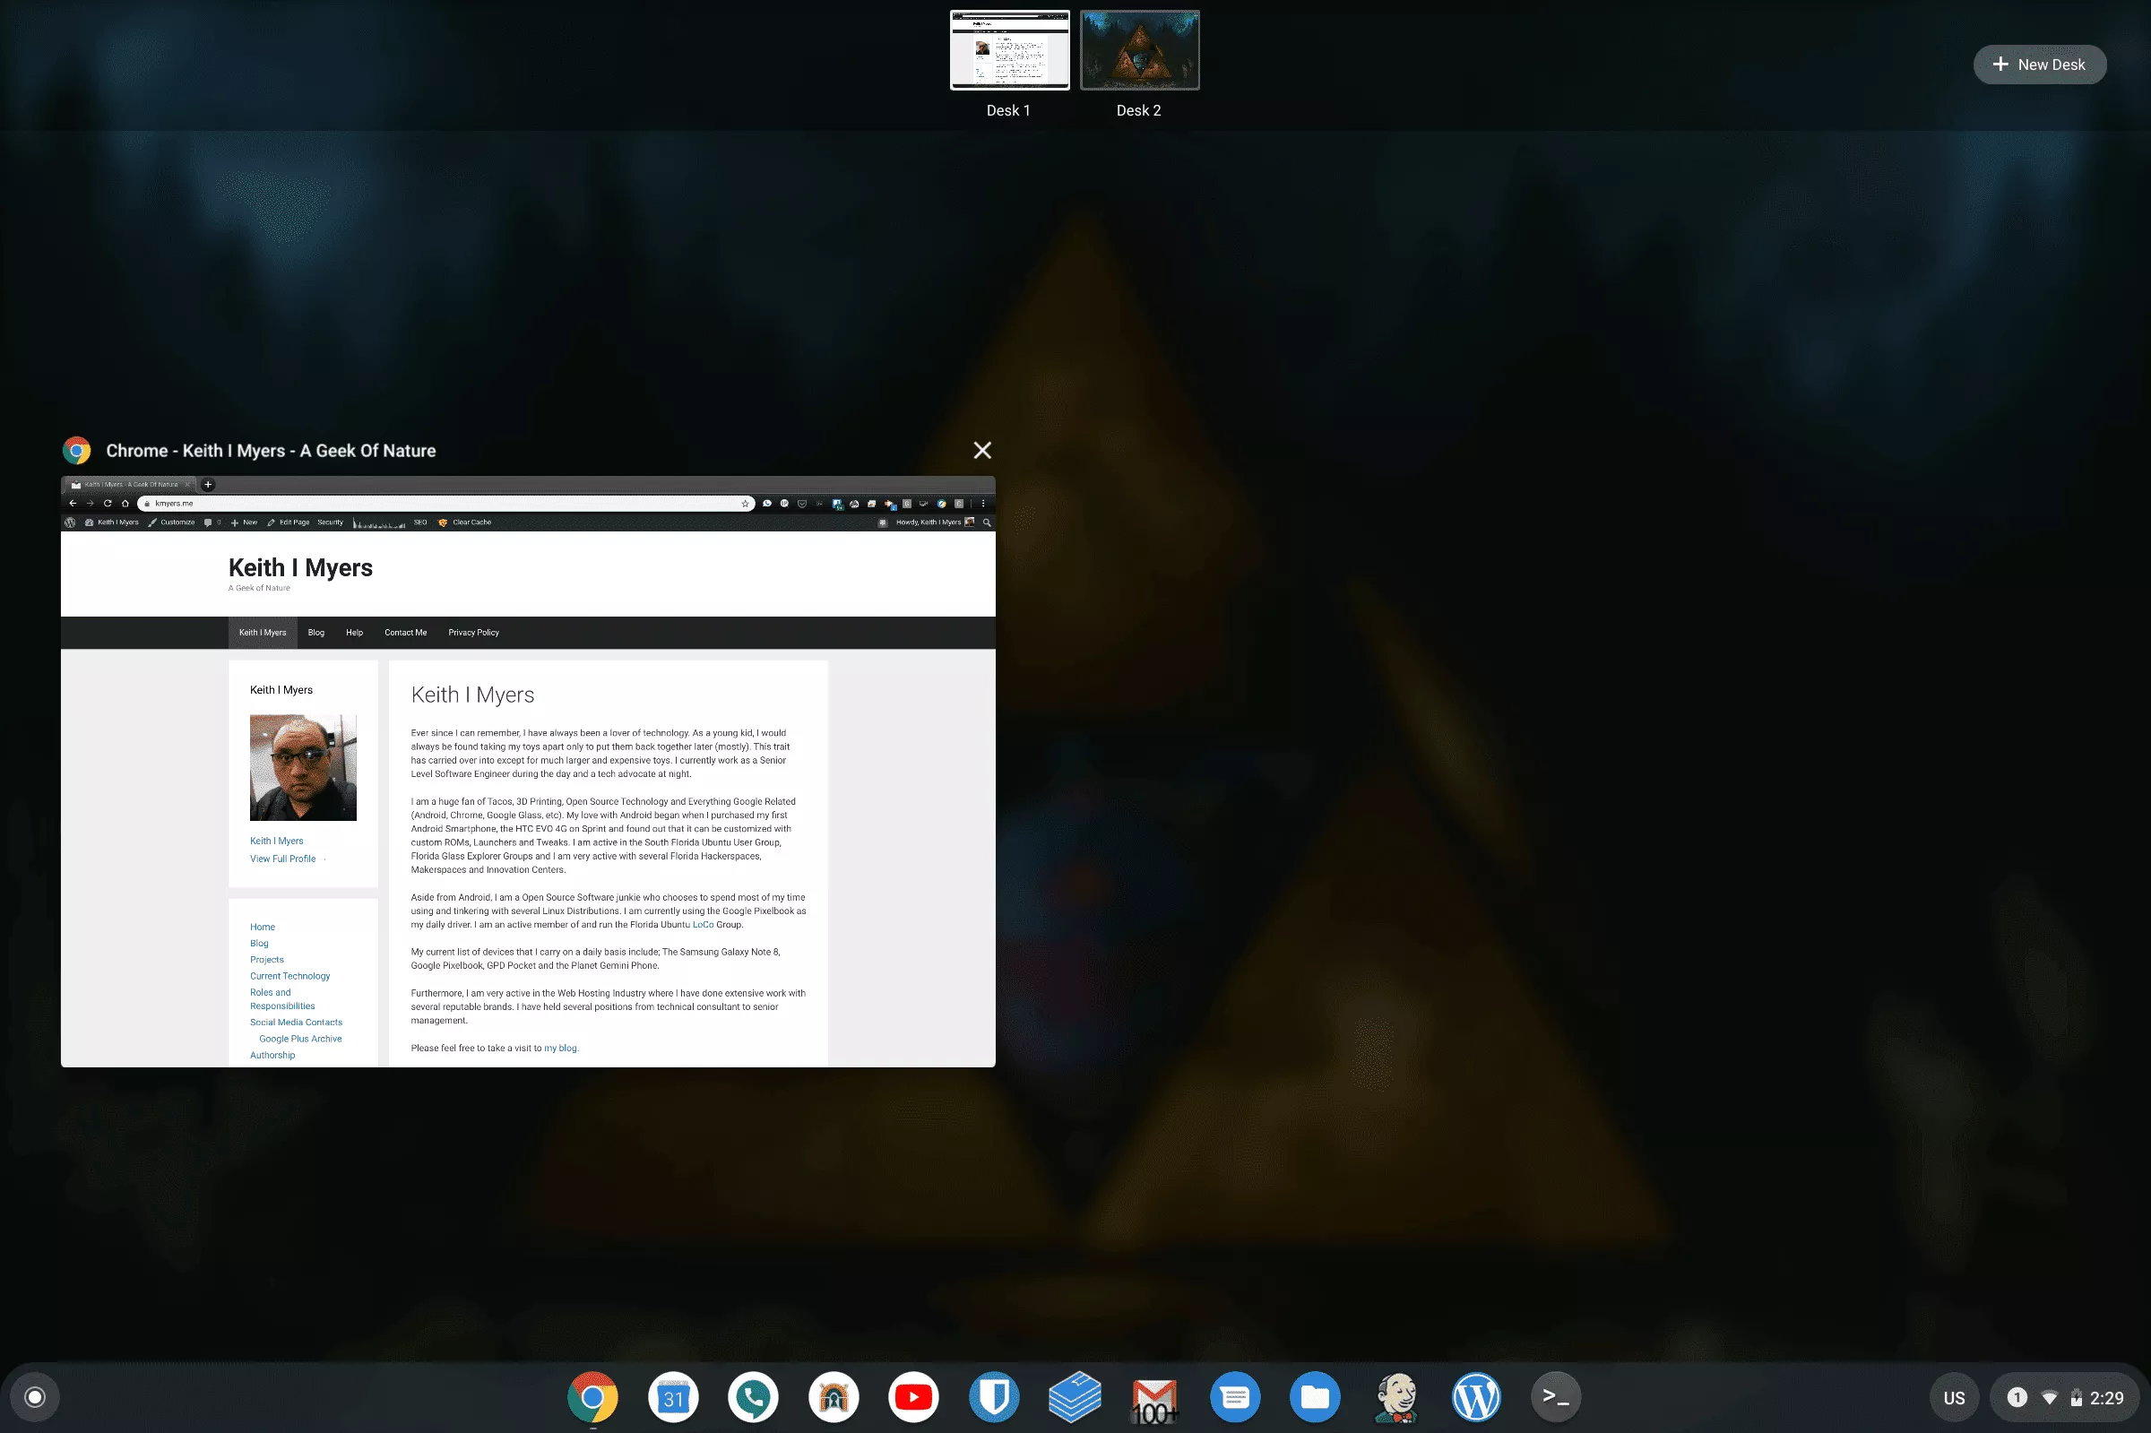
Task: Switch to the Desk 2 thumbnail
Action: tap(1139, 51)
